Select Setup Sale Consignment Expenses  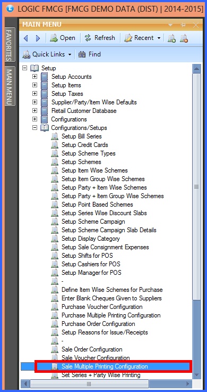tap(105, 247)
